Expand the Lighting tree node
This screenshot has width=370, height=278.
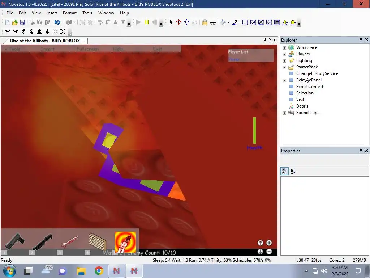285,61
